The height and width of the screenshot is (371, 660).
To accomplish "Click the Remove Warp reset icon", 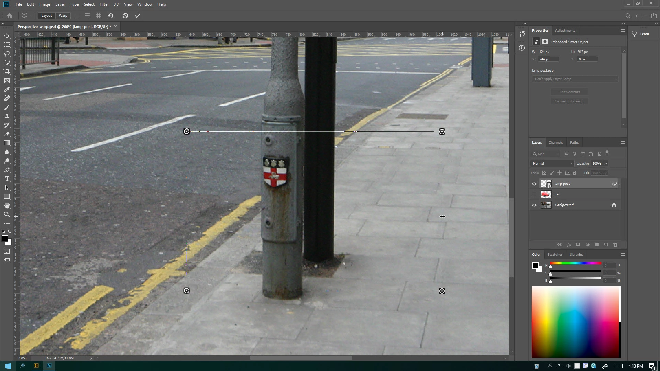I will click(x=110, y=16).
